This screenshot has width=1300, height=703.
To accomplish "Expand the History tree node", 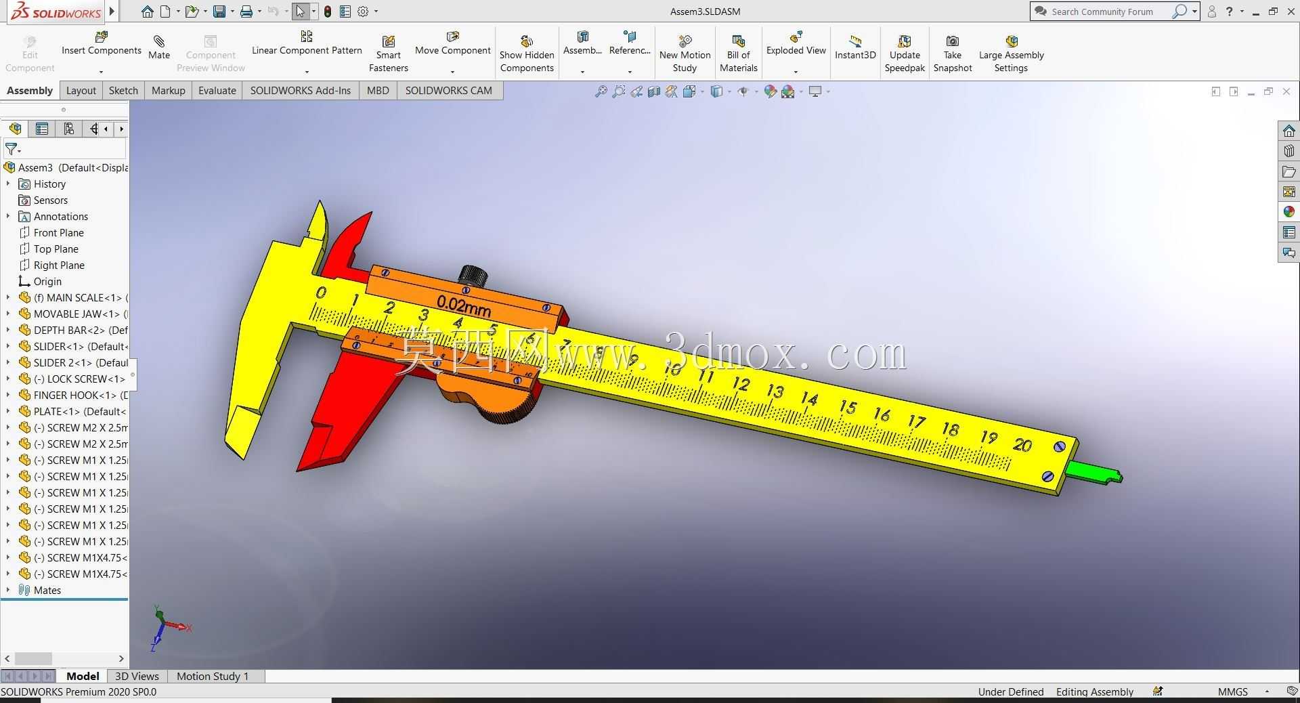I will pos(8,184).
